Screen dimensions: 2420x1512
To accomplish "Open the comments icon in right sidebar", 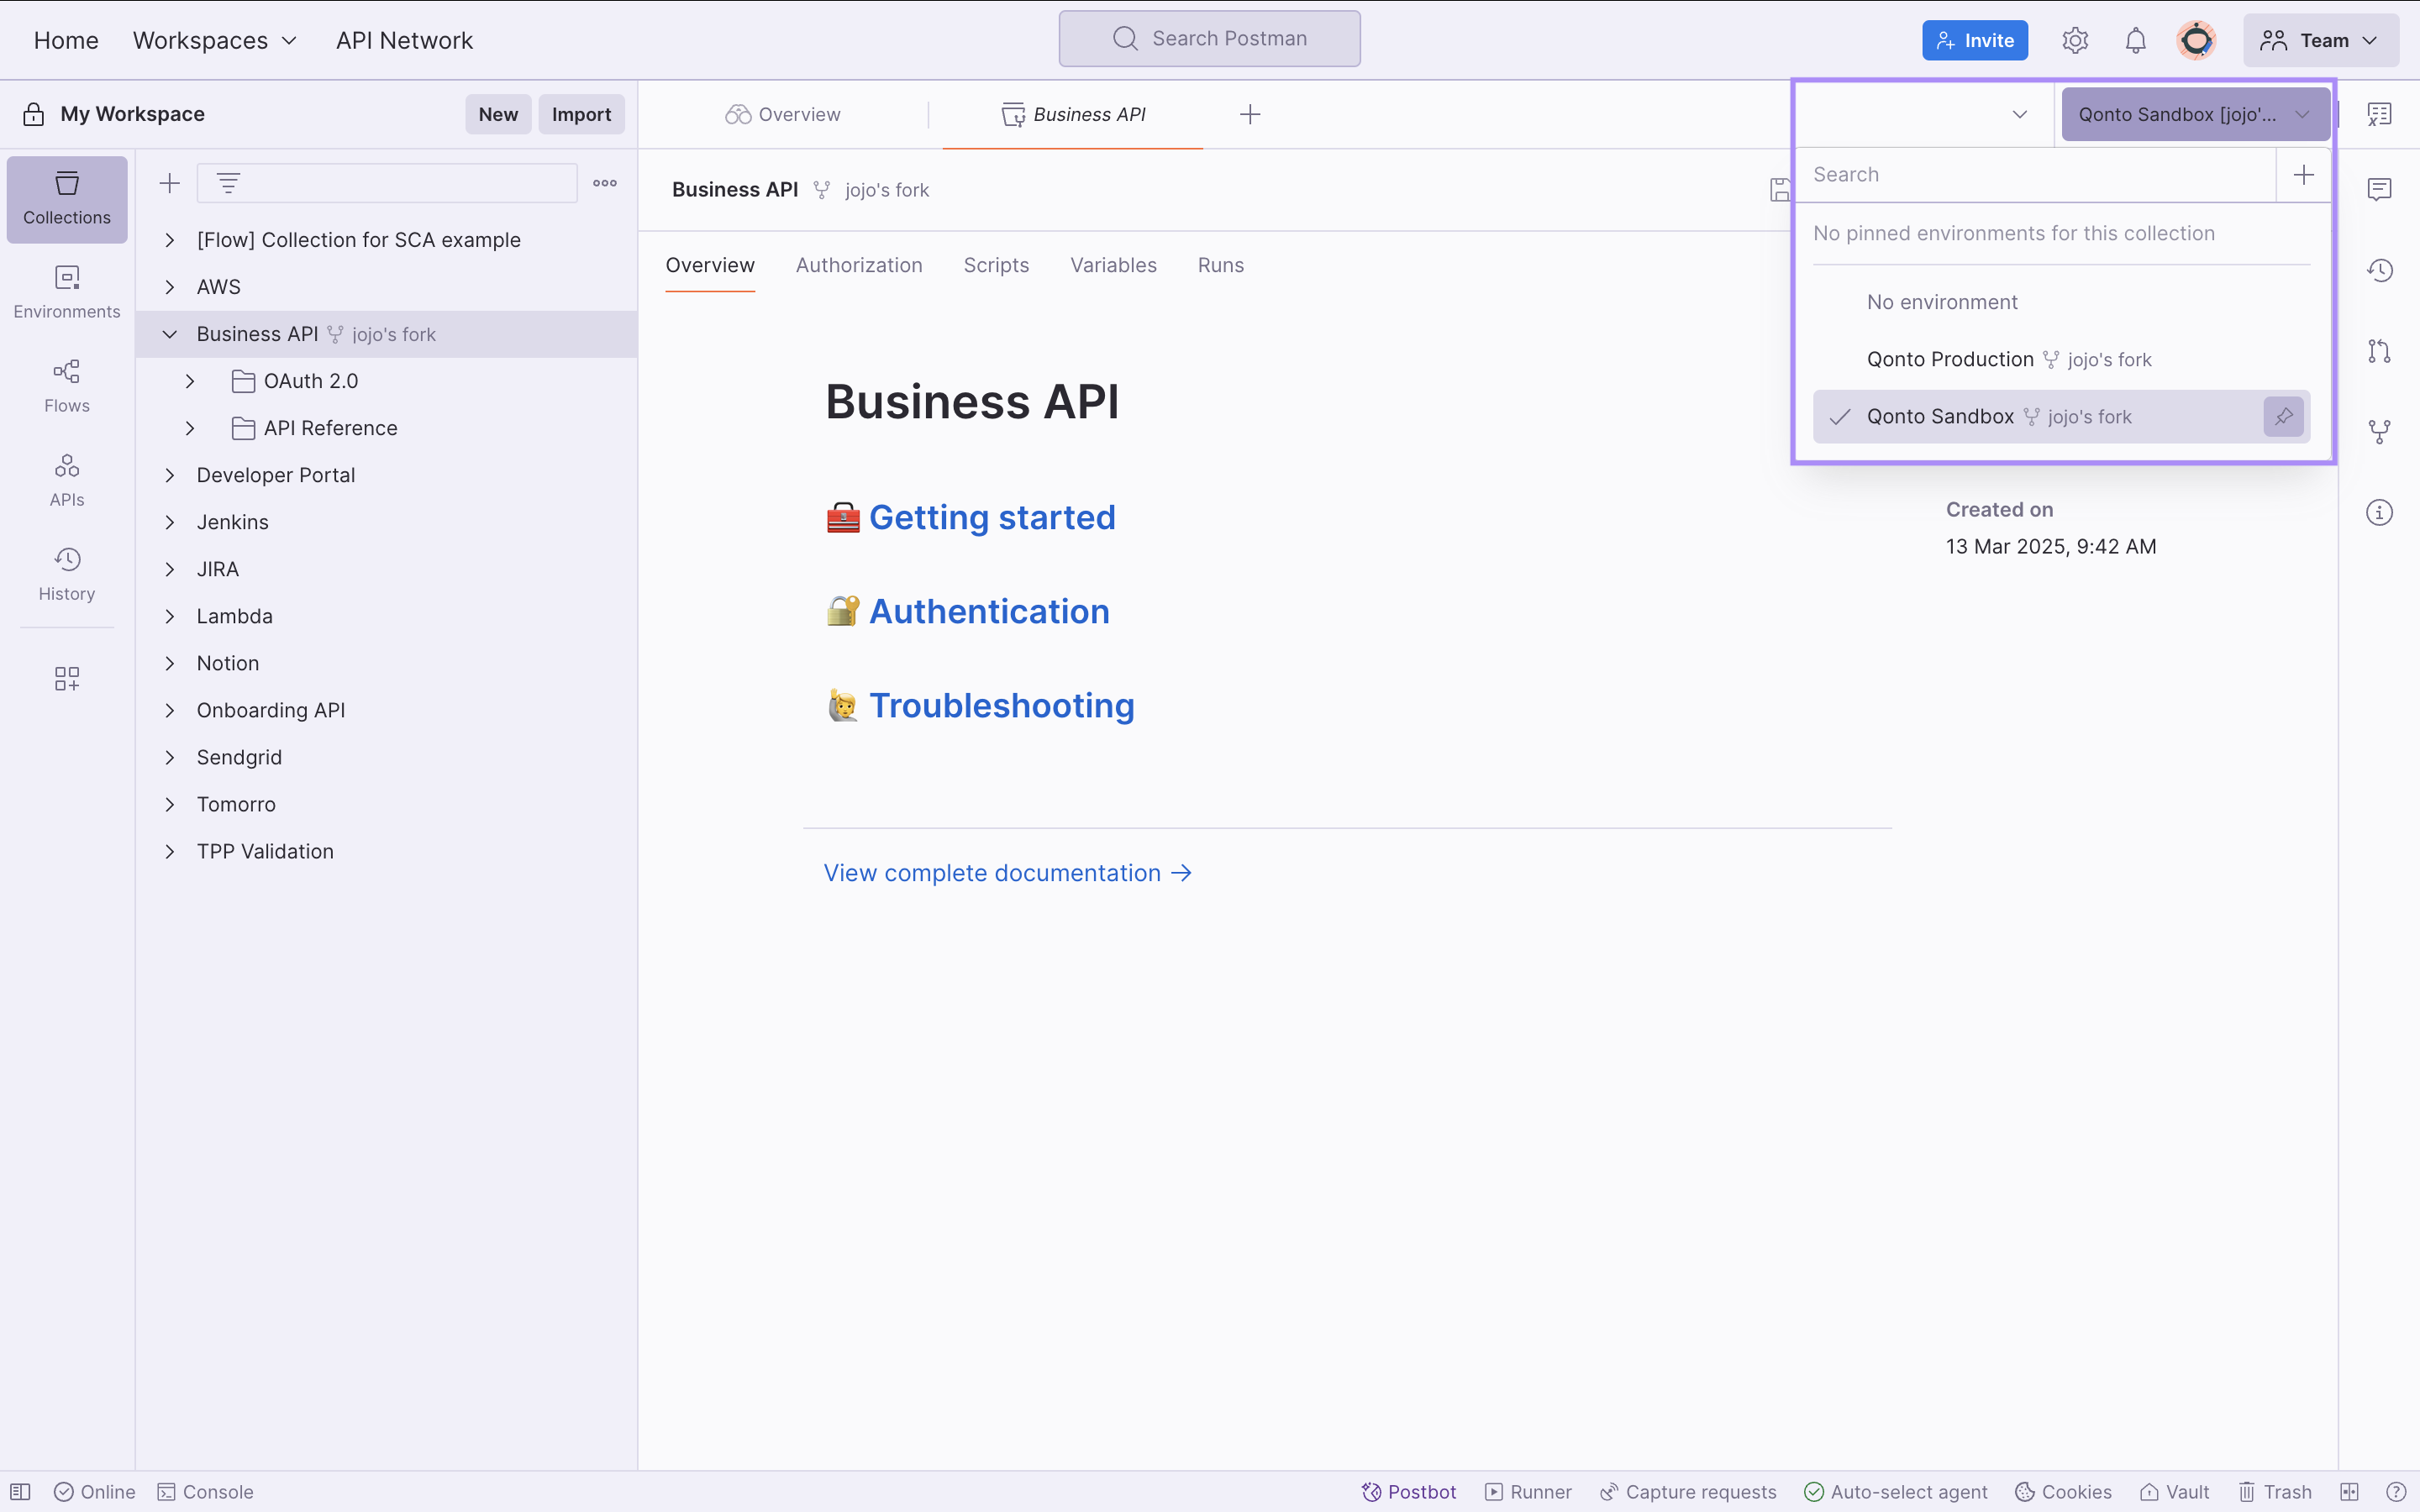I will point(2380,189).
